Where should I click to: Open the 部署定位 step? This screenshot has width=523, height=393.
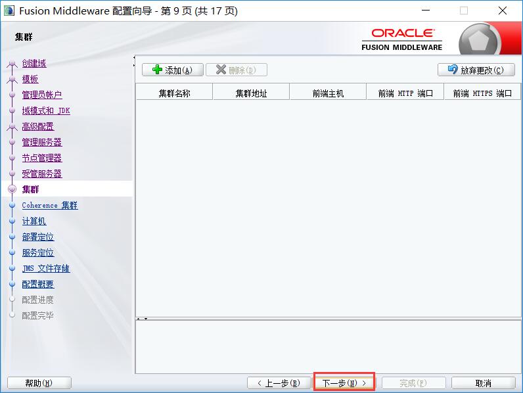tap(38, 237)
